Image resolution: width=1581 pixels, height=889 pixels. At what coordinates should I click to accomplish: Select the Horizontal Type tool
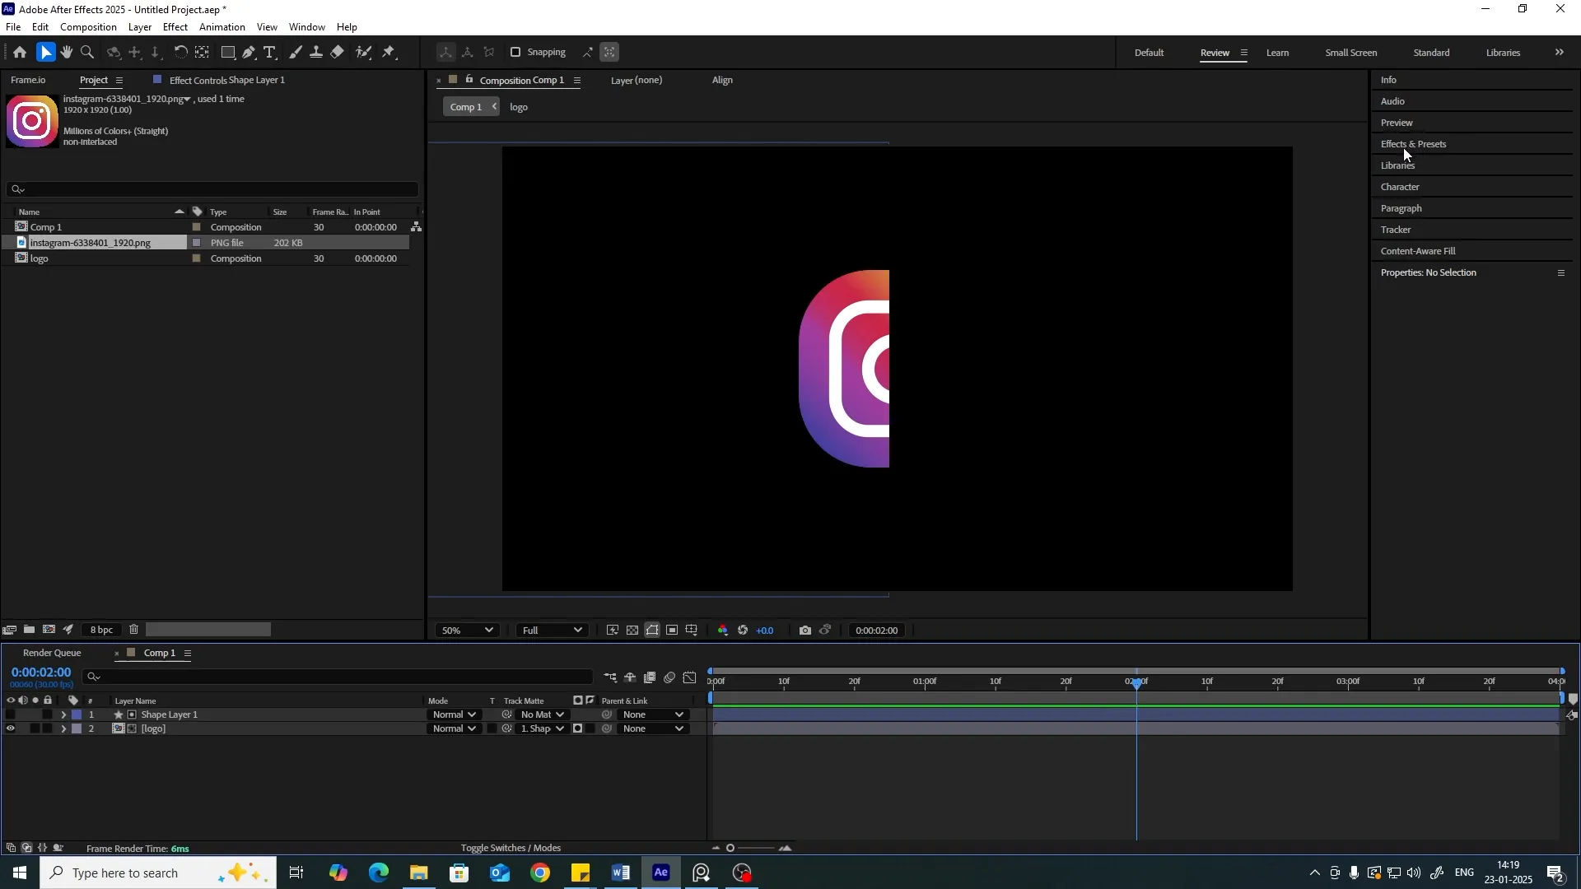point(269,52)
